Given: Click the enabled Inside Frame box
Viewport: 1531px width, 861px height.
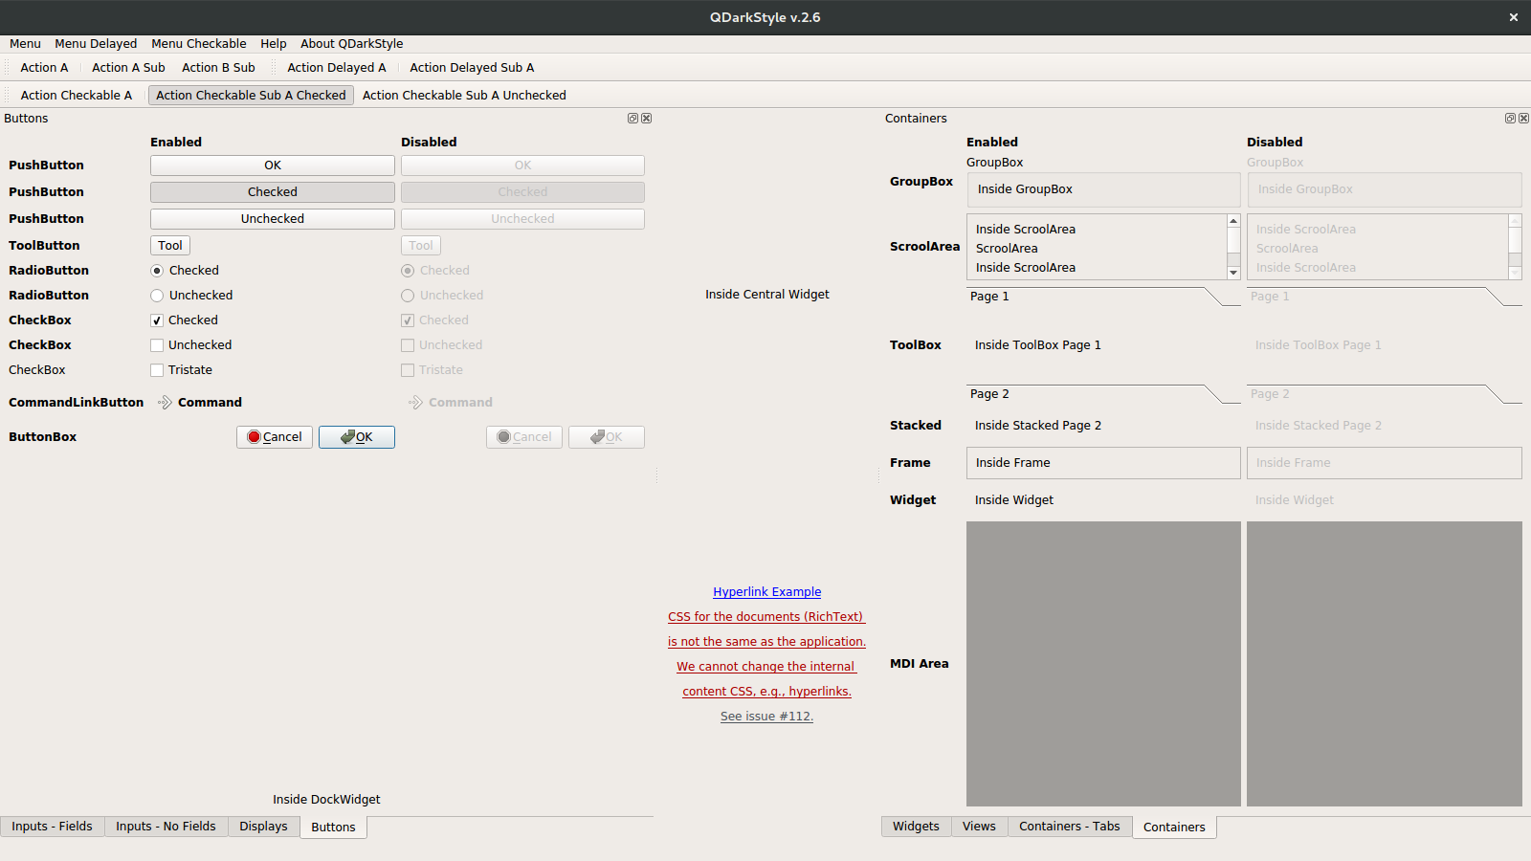Looking at the screenshot, I should coord(1103,463).
